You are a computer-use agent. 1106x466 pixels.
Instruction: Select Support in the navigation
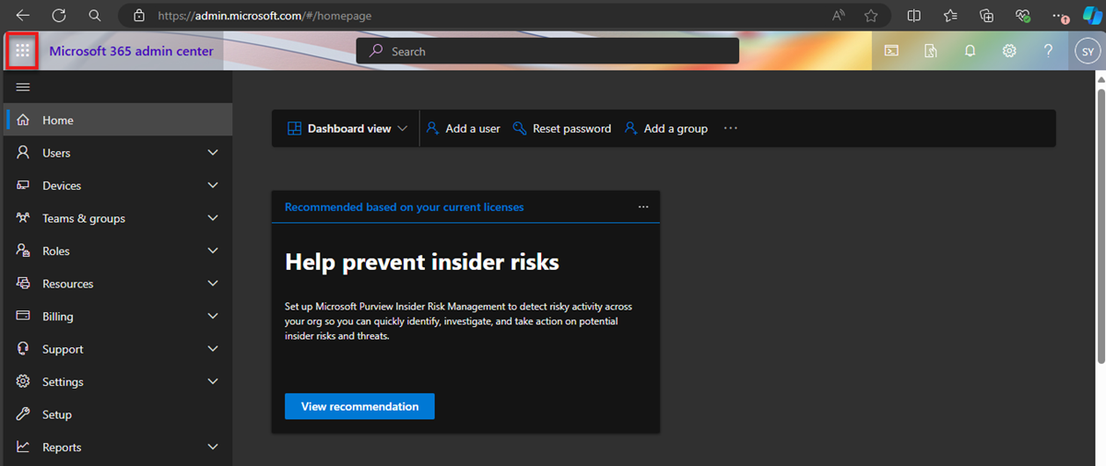point(119,349)
